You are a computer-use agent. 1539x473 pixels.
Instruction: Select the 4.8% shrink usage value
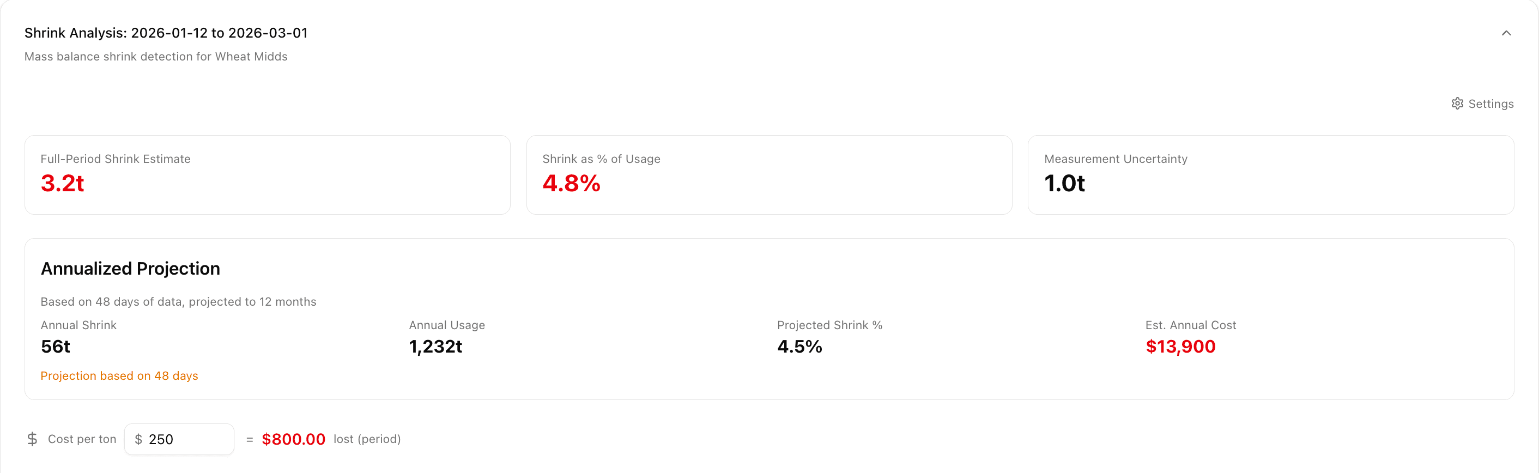click(x=571, y=183)
